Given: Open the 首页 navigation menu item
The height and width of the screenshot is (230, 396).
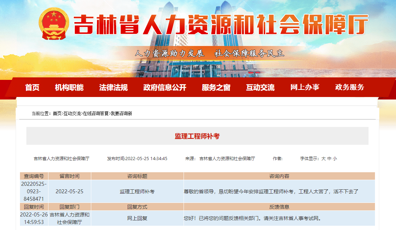Looking at the screenshot, I should tap(32, 87).
